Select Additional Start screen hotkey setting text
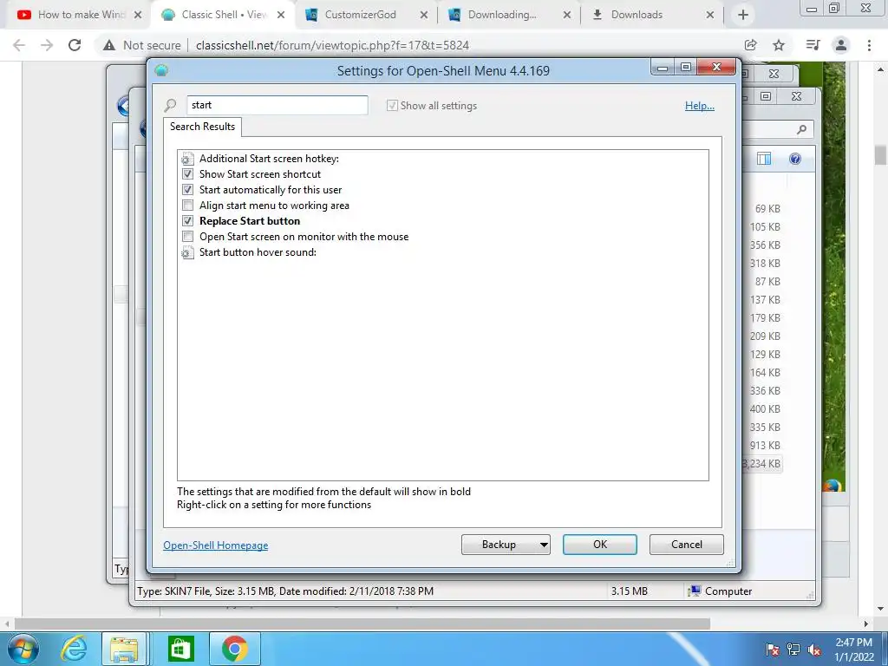Image resolution: width=888 pixels, height=666 pixels. (269, 159)
